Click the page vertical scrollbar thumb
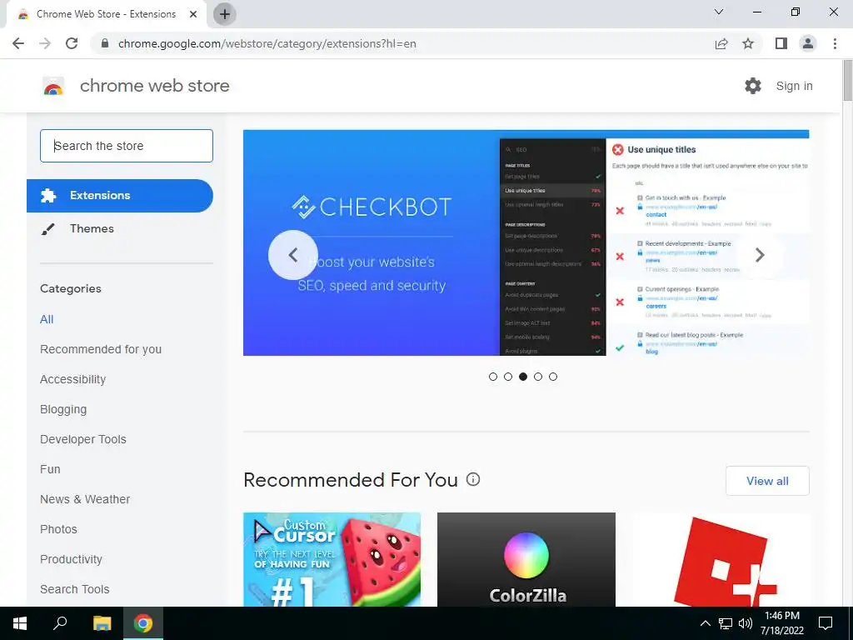Screen dimensions: 853x640 (847, 80)
